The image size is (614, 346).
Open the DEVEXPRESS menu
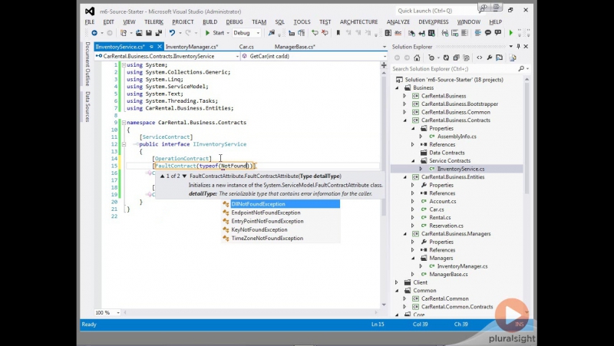pos(434,22)
